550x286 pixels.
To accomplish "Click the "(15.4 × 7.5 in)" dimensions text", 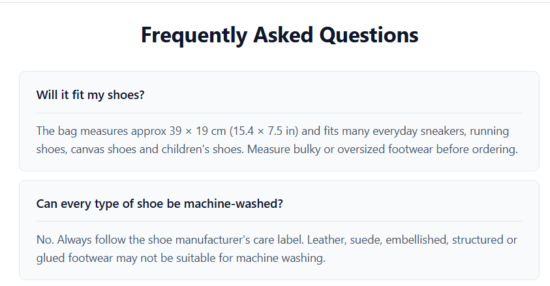I will pyautogui.click(x=264, y=131).
